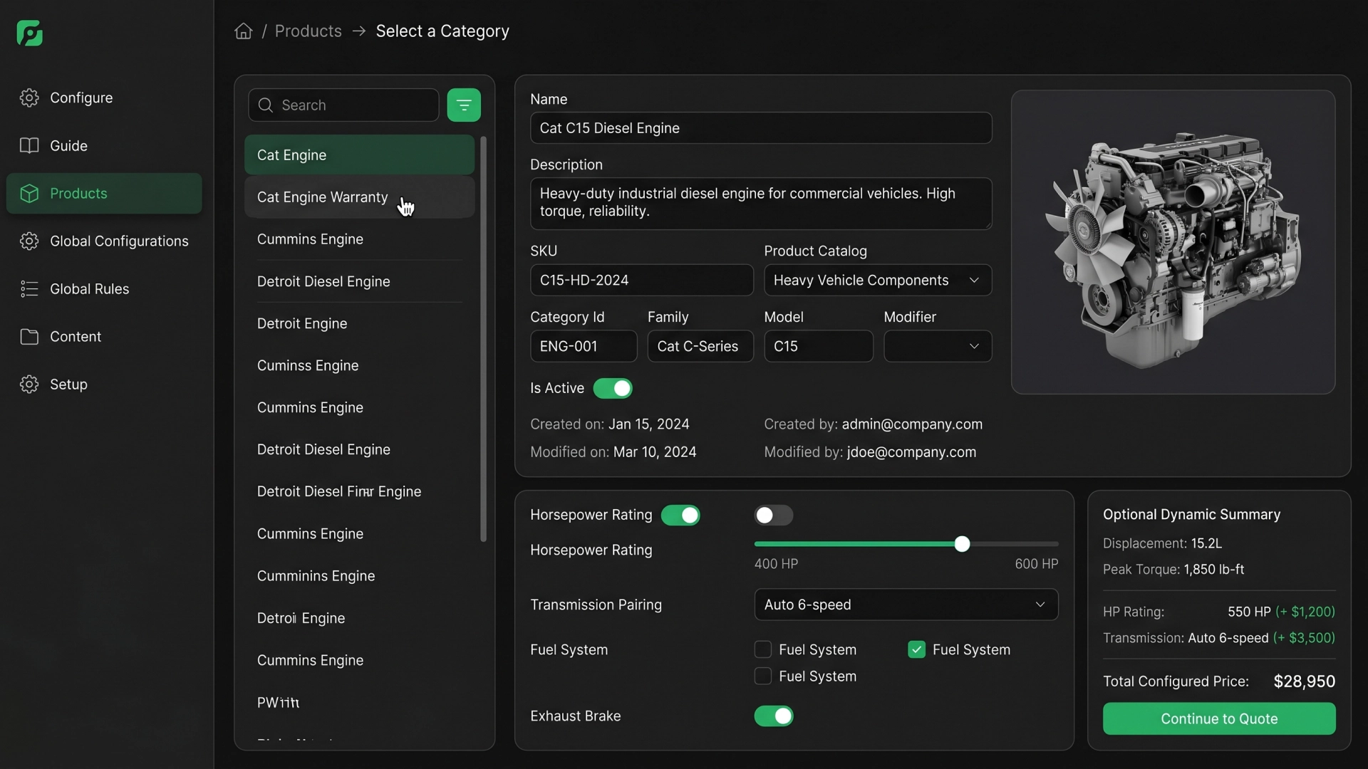Uncheck the checked Fuel System checkbox

tap(916, 649)
